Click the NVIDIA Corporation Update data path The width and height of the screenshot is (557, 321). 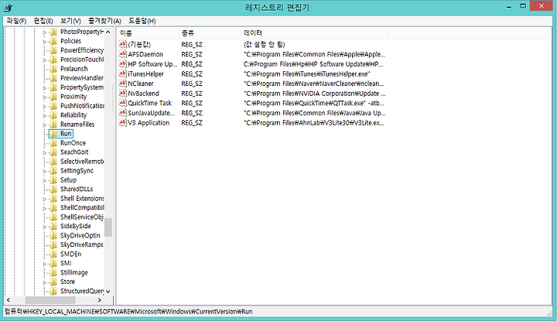[314, 94]
